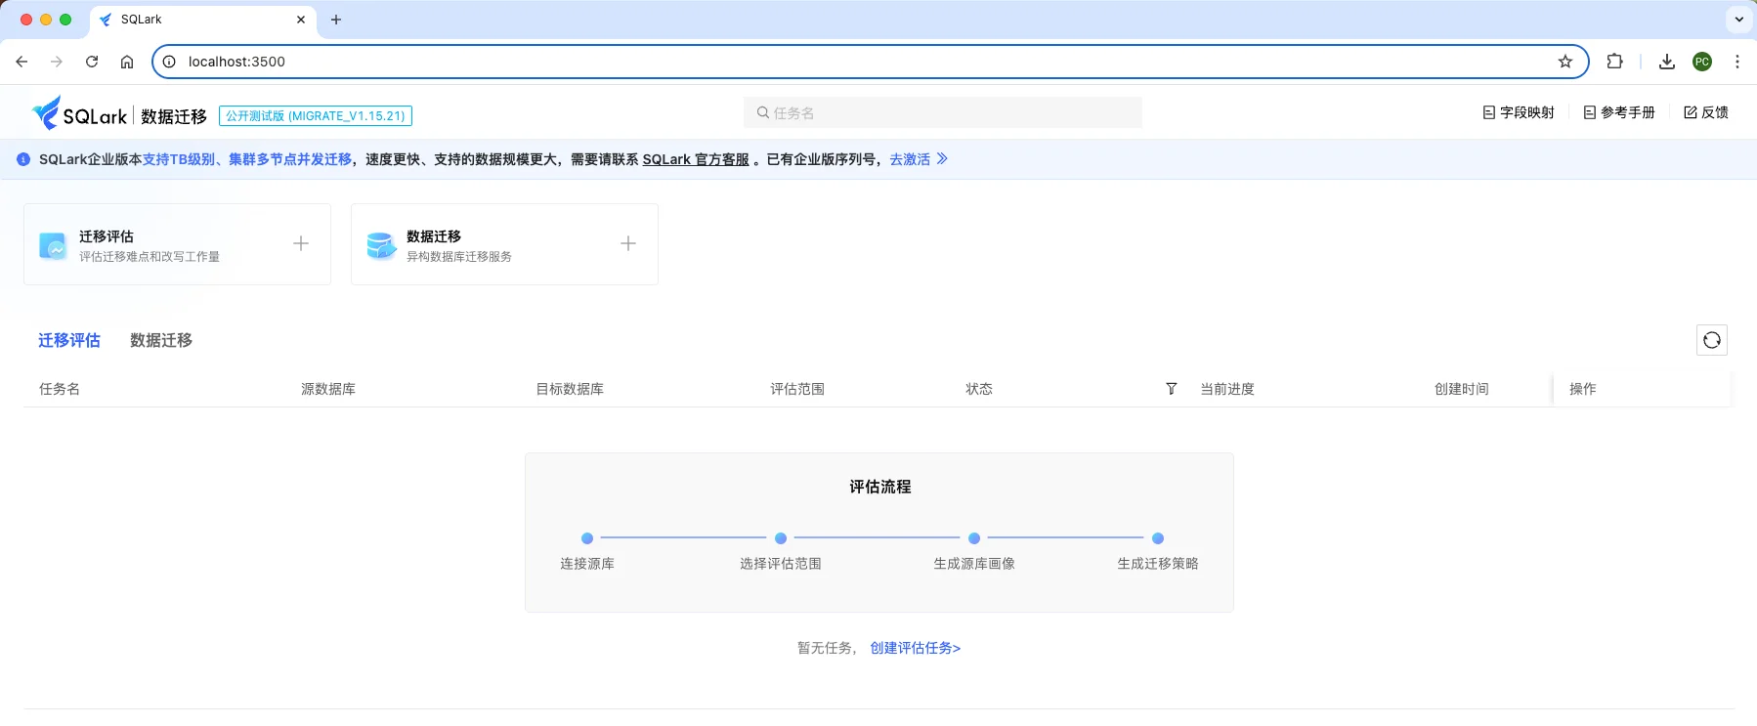
Task: Click the plus icon on 迁移评估 card
Action: [301, 243]
